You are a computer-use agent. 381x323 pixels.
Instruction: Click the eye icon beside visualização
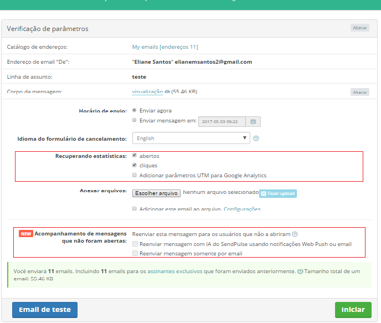(167, 91)
